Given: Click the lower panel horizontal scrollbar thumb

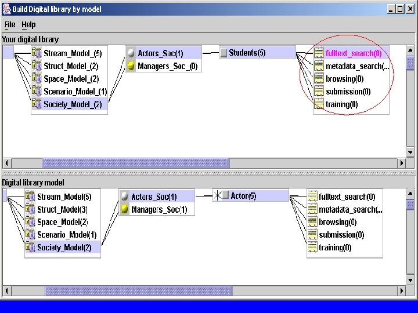Looking at the screenshot, I should point(139,290).
